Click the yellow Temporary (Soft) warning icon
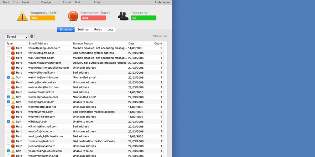Screen dimensions: 315x157 coord(22,16)
